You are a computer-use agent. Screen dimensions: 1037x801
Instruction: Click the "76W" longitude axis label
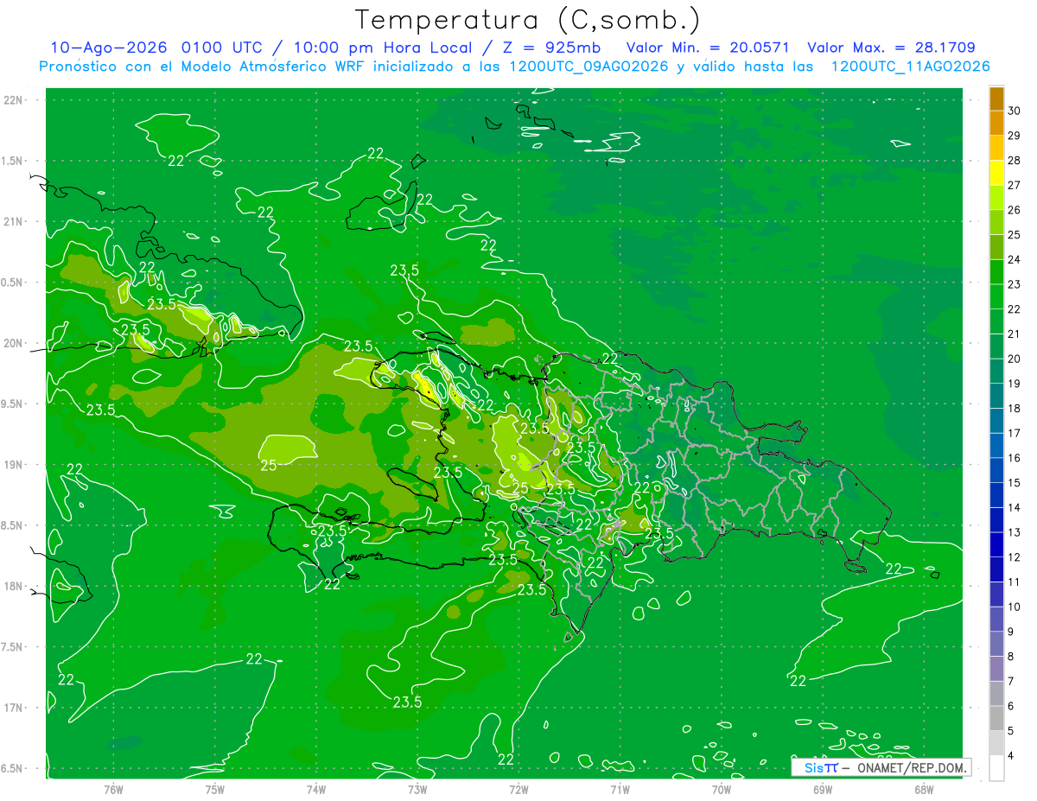coord(113,789)
